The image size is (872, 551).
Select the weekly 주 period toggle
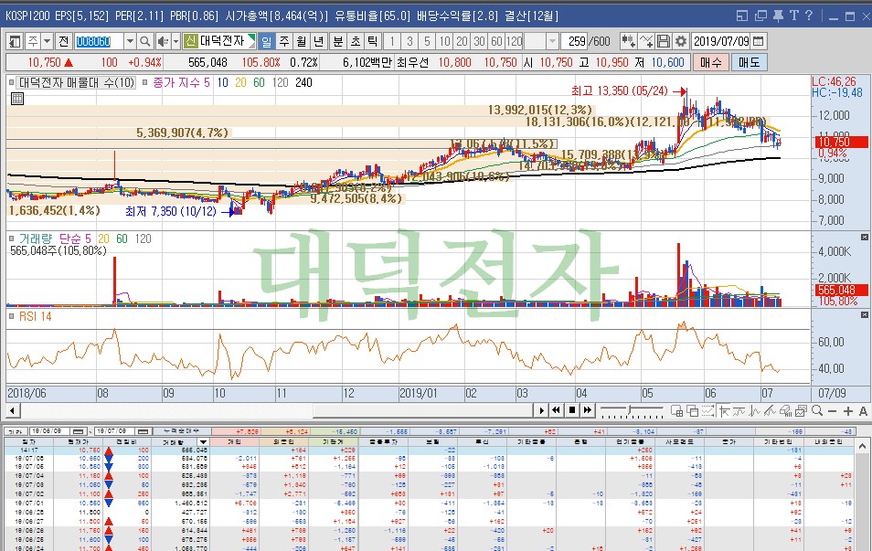pos(284,41)
